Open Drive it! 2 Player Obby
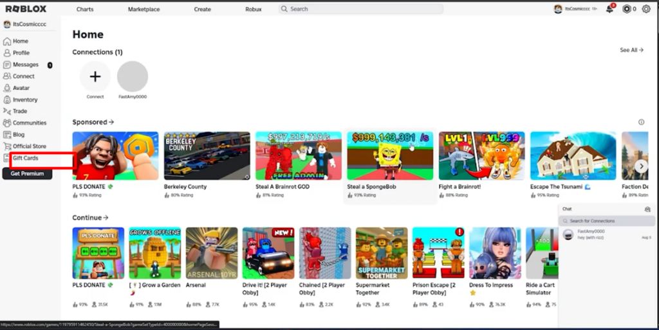The width and height of the screenshot is (659, 330). [268, 253]
